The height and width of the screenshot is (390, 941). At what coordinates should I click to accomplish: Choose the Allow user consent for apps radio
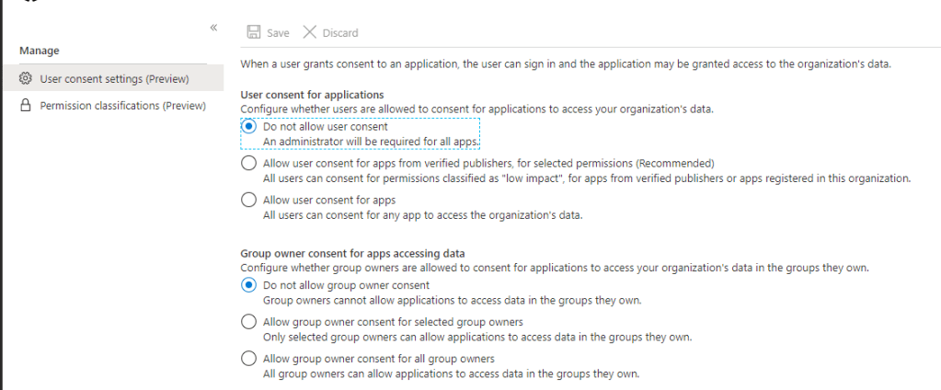248,200
